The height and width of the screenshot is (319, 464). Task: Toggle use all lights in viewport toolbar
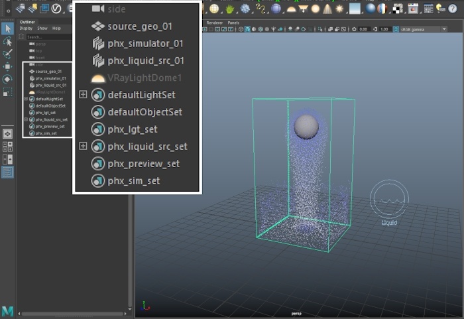[273, 29]
